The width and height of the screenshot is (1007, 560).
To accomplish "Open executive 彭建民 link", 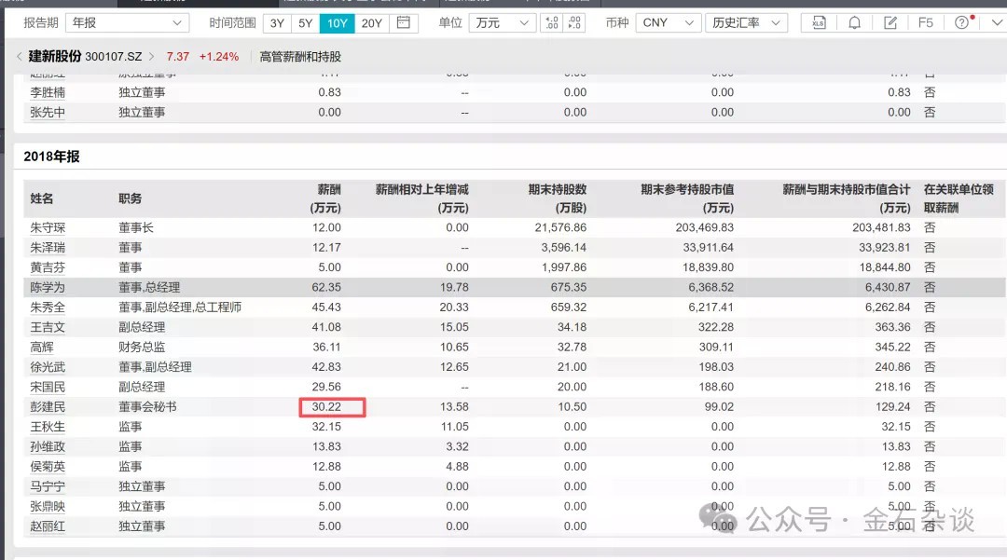I will [x=48, y=406].
